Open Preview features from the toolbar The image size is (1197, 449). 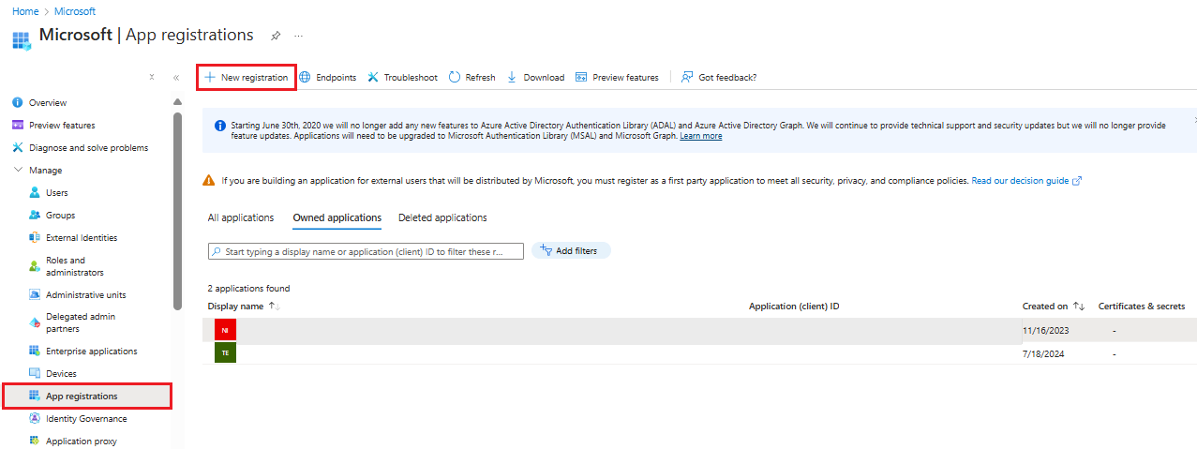point(617,77)
